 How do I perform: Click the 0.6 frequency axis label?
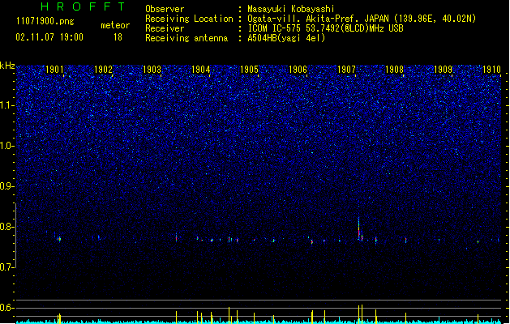coord(6,308)
